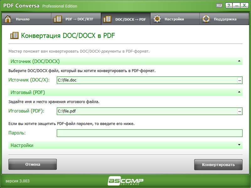Image resolution: width=251 pixels, height=188 pixels.
Task: Close the PDF Conversa window
Action: pos(244,5)
